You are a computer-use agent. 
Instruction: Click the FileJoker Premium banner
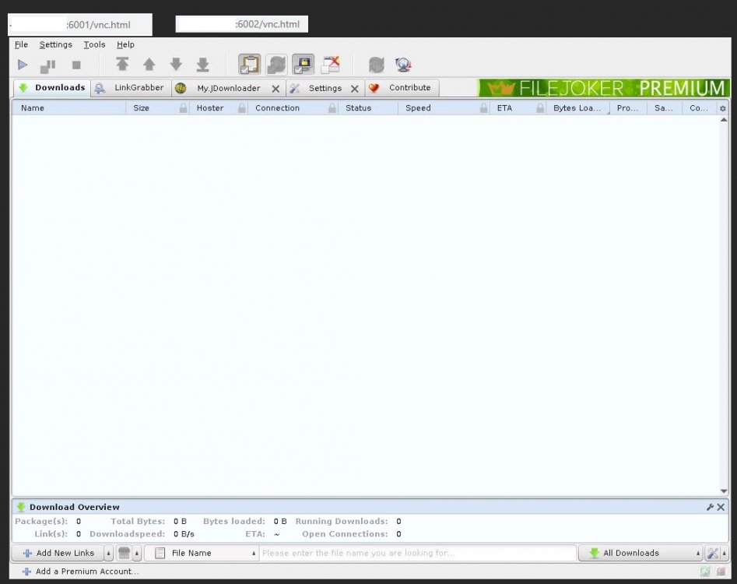604,88
